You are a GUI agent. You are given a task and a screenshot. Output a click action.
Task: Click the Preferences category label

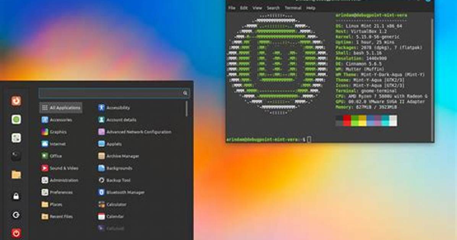(x=61, y=192)
